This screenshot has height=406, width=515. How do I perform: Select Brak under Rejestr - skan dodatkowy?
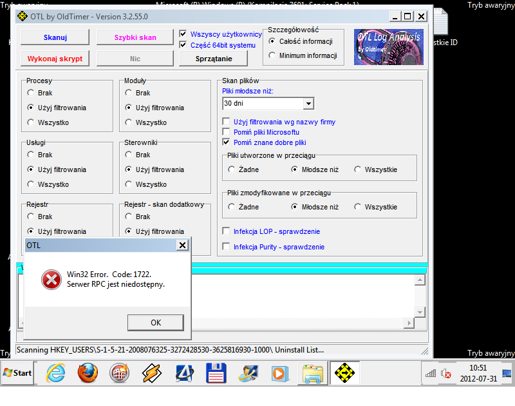(x=128, y=217)
